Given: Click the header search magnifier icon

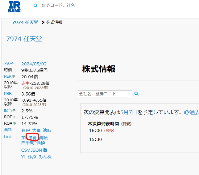Looking at the screenshot, I should point(35,6).
